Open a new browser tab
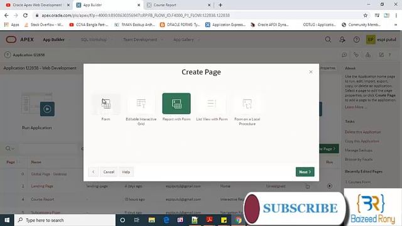The height and width of the screenshot is (226, 402). 220,5
